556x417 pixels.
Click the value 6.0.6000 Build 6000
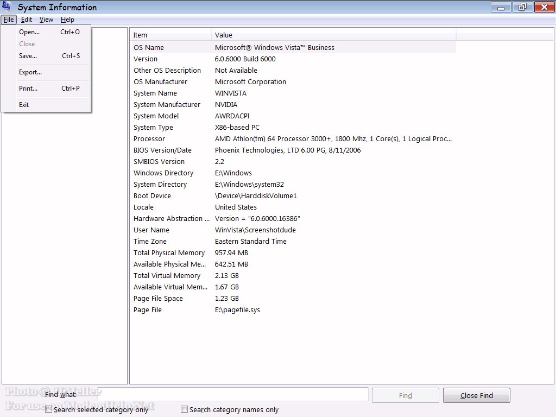[x=245, y=59]
